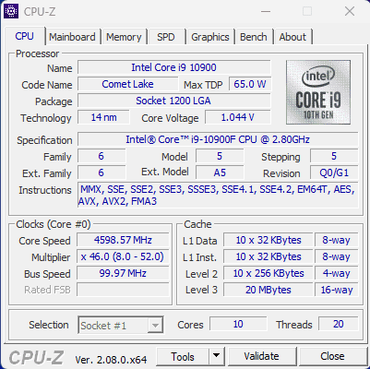
Task: Click the Level 2 associativity 4-way
Action: coord(337,273)
